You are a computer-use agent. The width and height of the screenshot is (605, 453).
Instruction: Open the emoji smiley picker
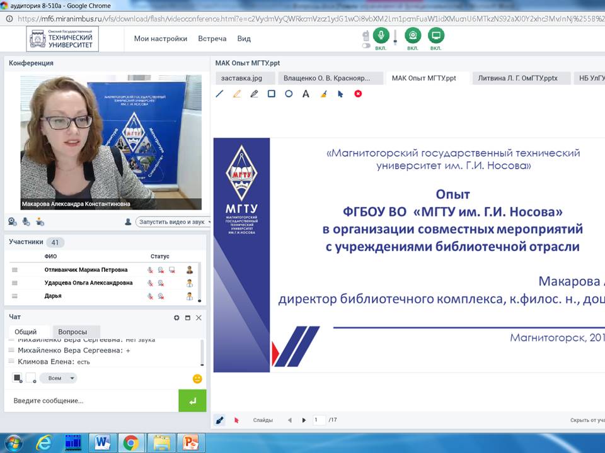[197, 379]
